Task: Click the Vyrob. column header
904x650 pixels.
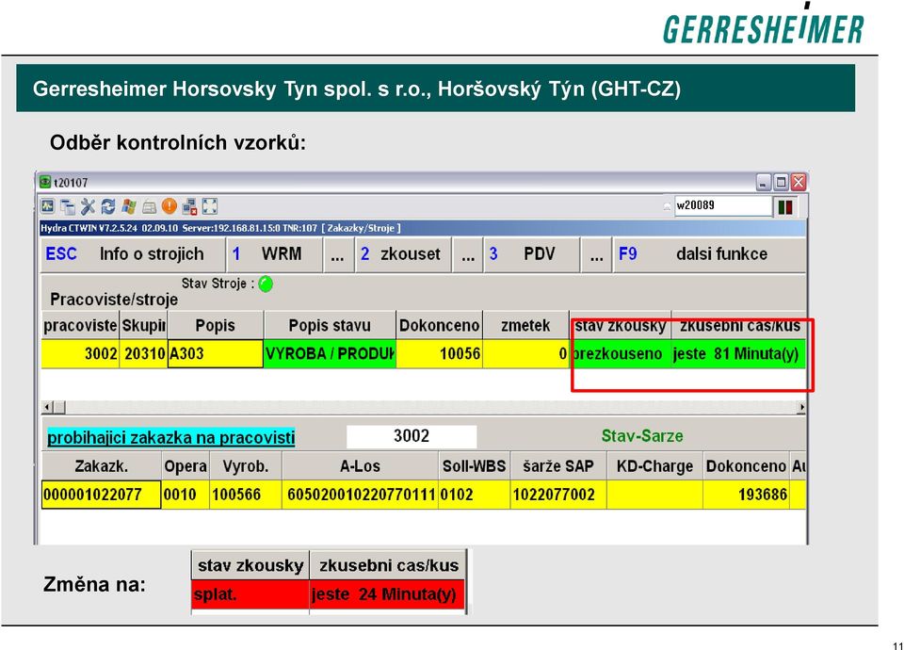Action: point(246,466)
